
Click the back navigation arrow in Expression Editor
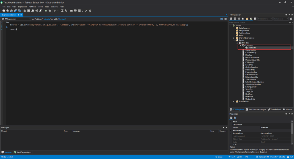click(221, 19)
